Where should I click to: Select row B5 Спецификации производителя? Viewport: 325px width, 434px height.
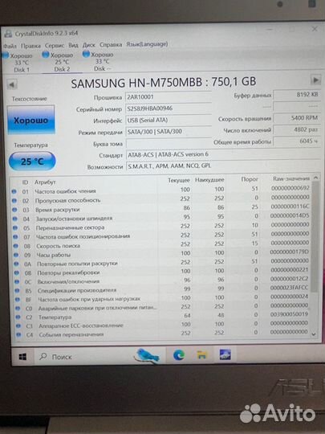tap(160, 289)
